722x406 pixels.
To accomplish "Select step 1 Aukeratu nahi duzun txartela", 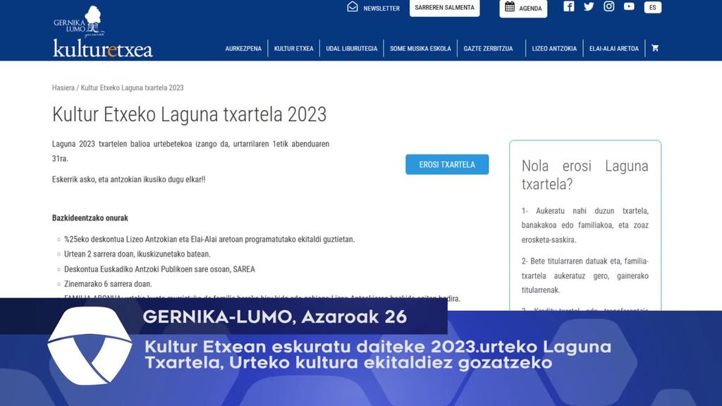I will coord(585,225).
